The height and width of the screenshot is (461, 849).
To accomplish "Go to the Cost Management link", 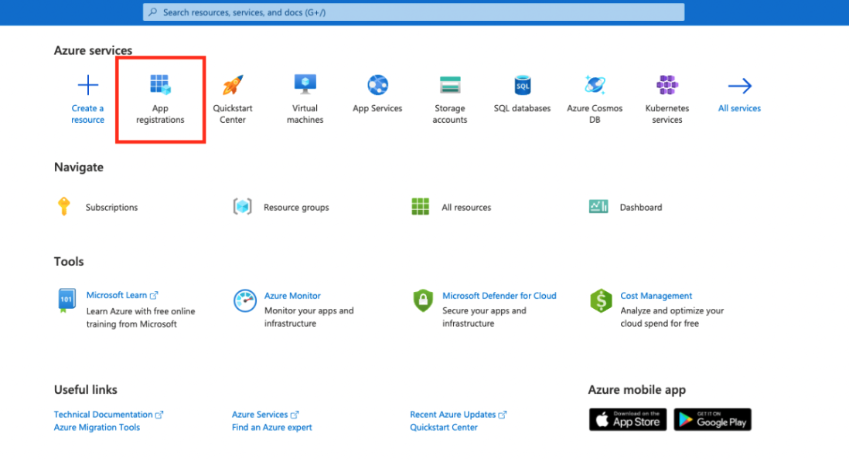I will (x=656, y=296).
